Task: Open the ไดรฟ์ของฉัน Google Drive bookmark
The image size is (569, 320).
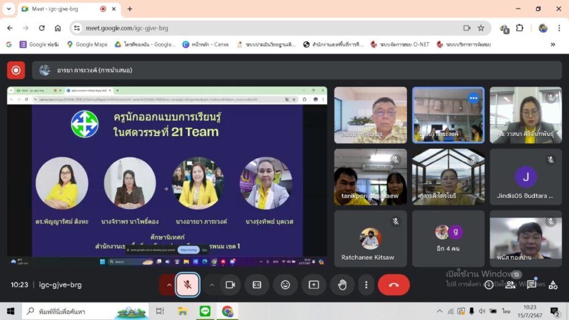Action: 145,44
